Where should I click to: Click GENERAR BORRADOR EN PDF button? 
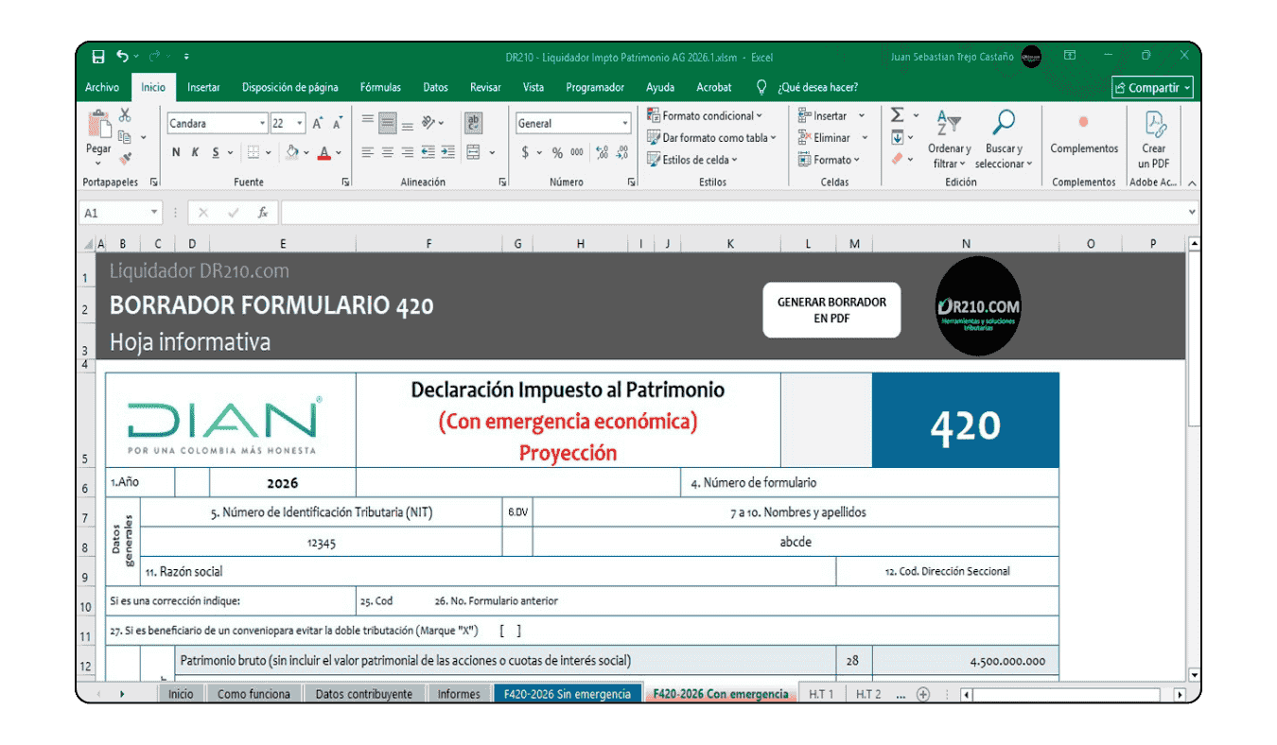(831, 310)
